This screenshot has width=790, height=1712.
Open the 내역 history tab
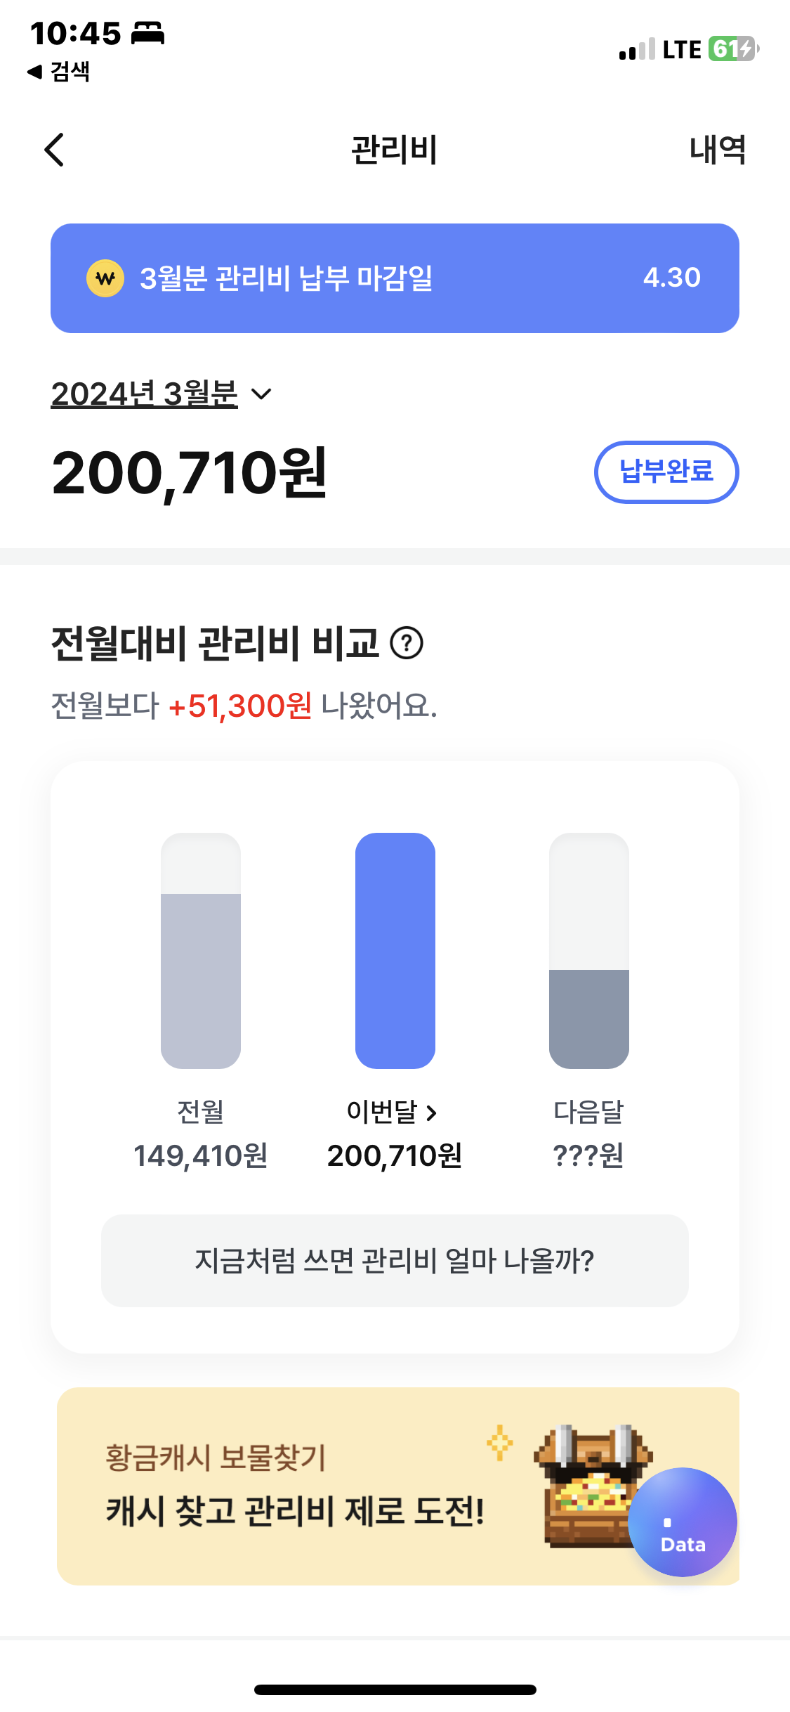tap(717, 150)
